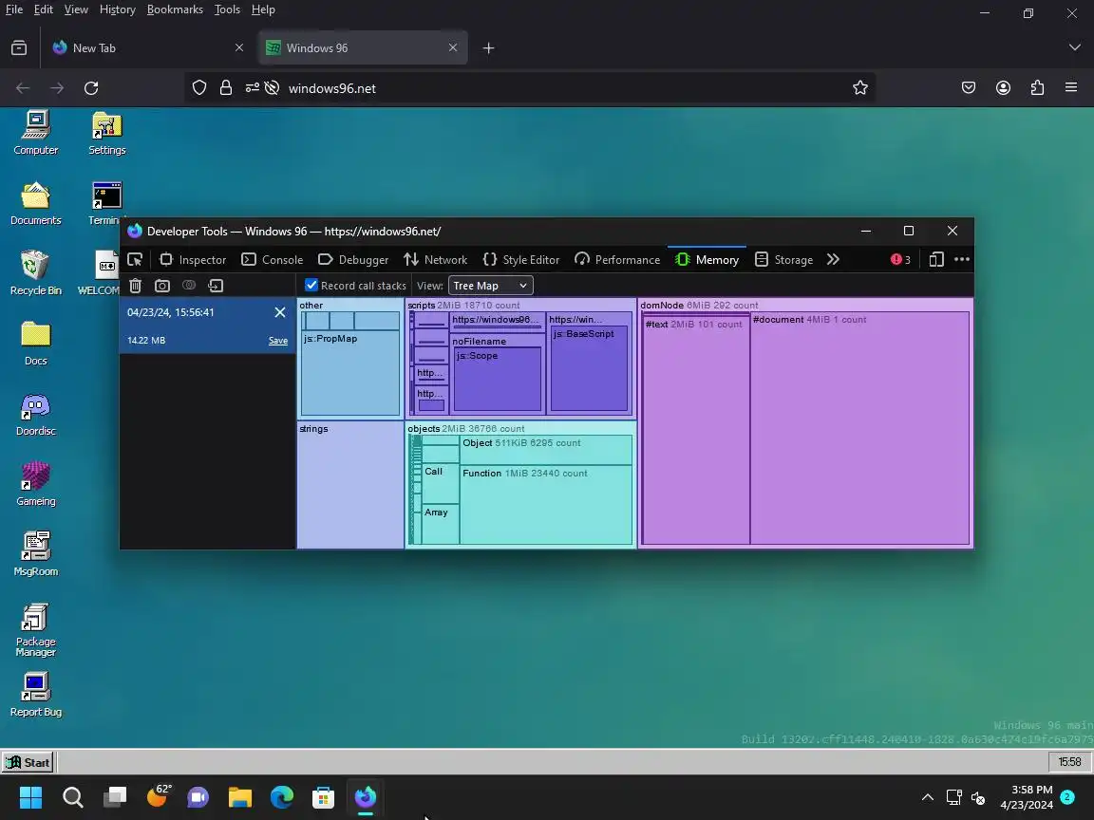
Task: Open the Docs folder desktop icon
Action: click(x=35, y=344)
